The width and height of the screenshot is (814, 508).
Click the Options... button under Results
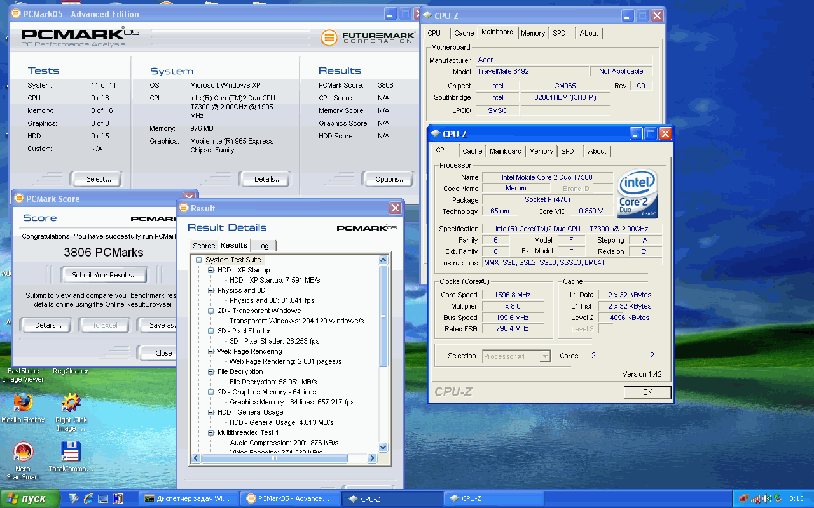[390, 179]
